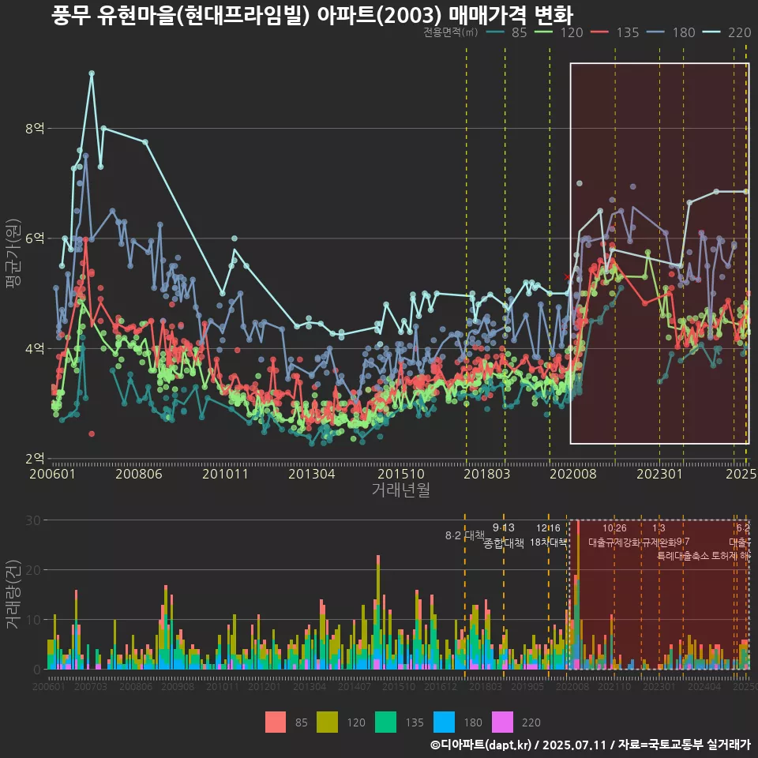Image resolution: width=758 pixels, height=758 pixels.
Task: Click the '9·13 종합대책' policy annotation
Action: click(504, 535)
